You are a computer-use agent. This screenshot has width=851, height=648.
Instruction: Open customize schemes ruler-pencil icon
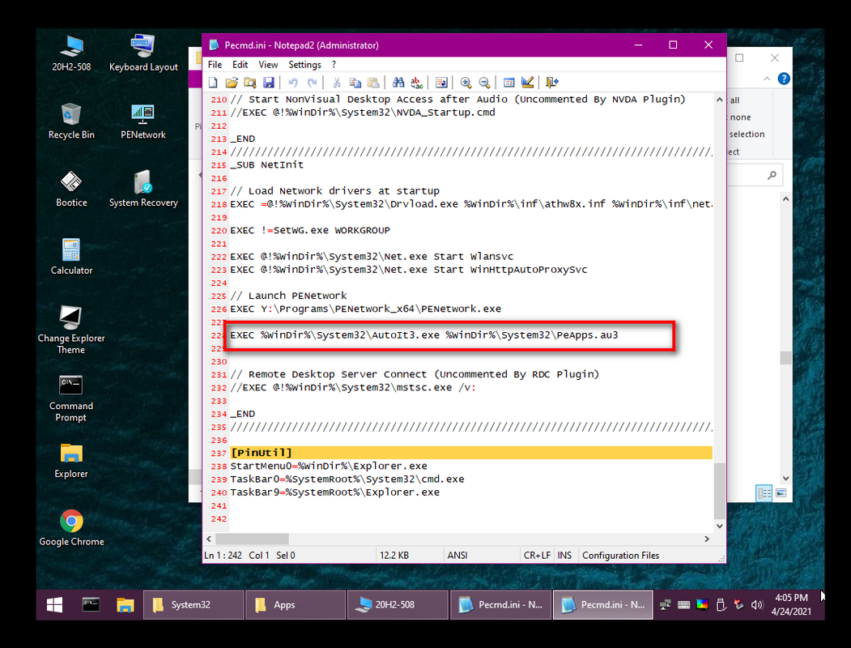527,83
